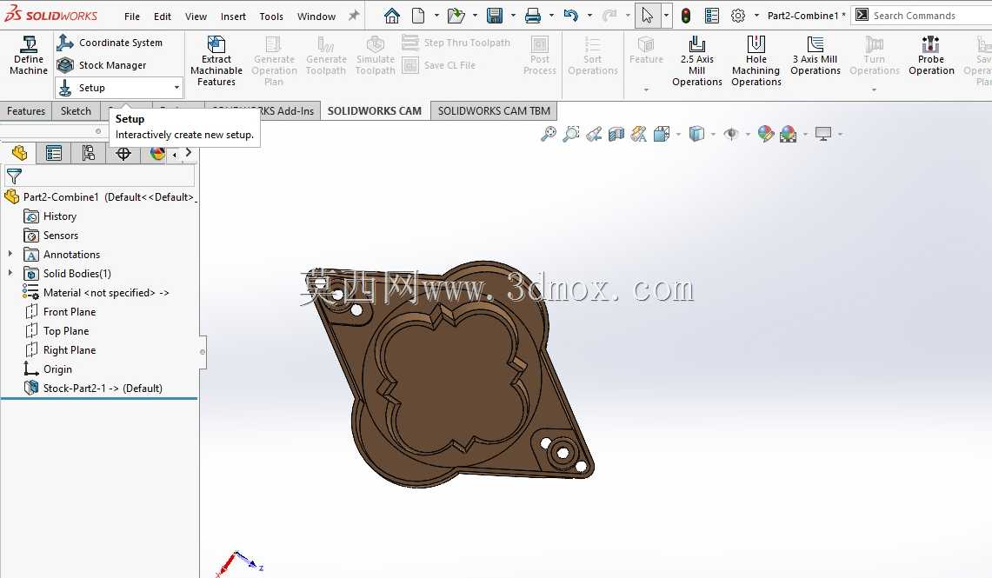Image resolution: width=992 pixels, height=578 pixels.
Task: Open the Tools menu
Action: pyautogui.click(x=270, y=17)
